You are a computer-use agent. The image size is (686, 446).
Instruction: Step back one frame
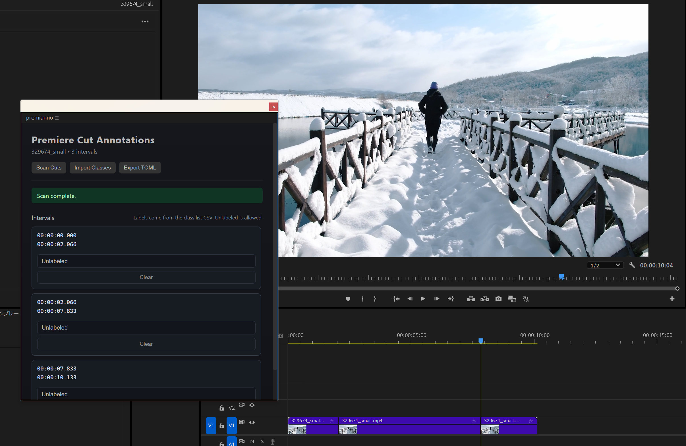pos(410,299)
